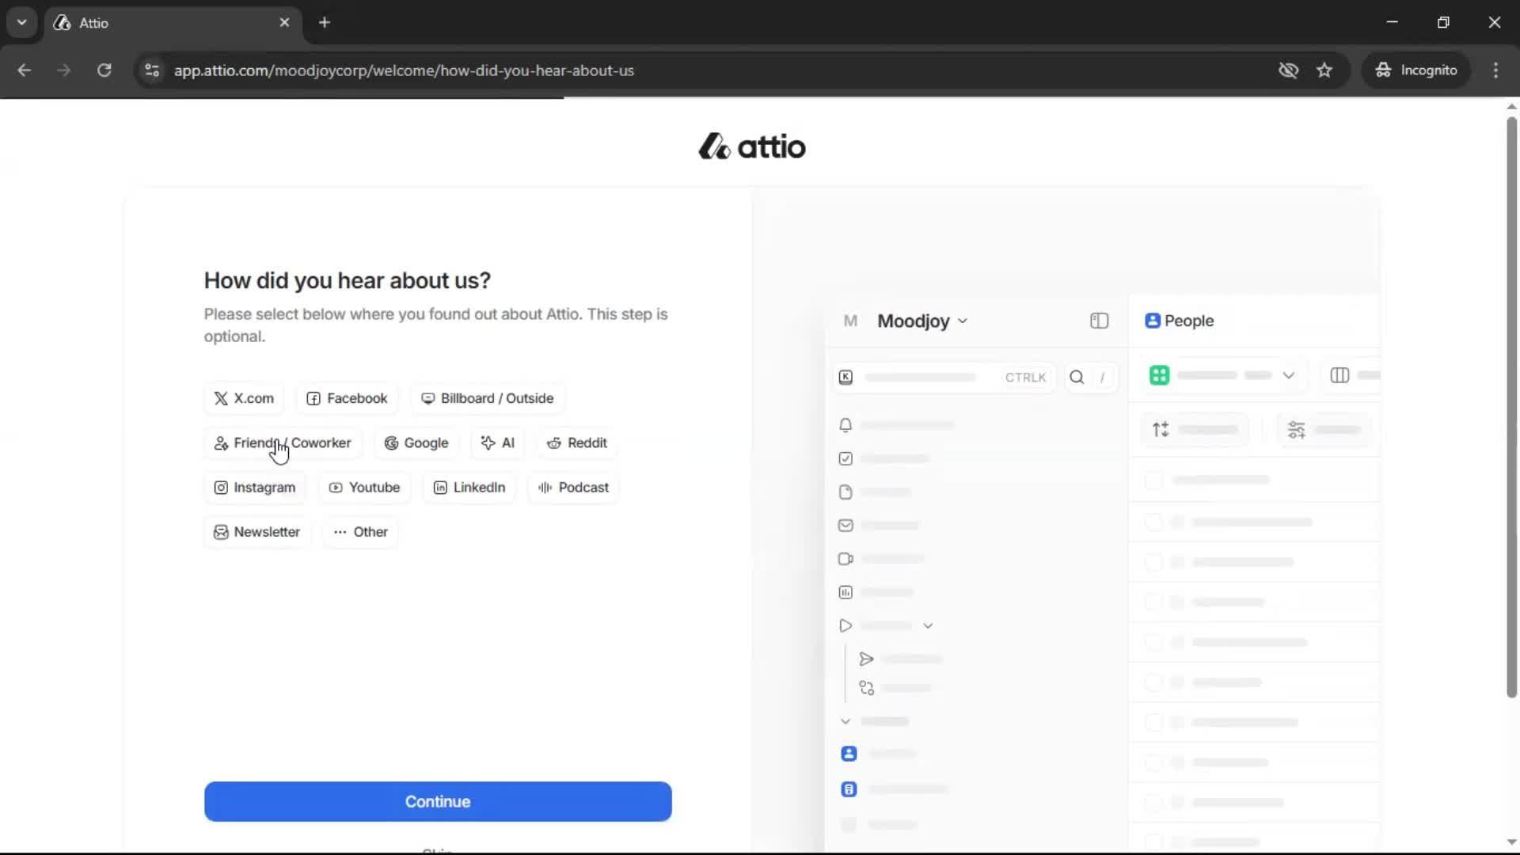Image resolution: width=1520 pixels, height=855 pixels.
Task: Open the filter settings icon in People view
Action: tap(1297, 429)
